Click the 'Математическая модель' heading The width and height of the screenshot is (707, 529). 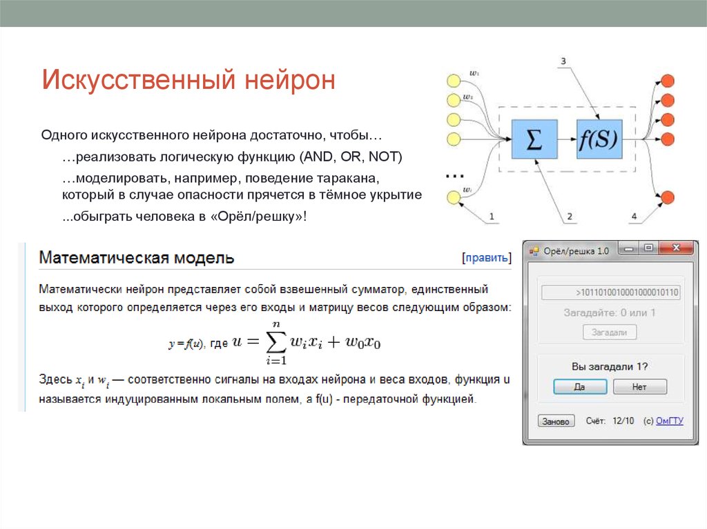point(137,258)
